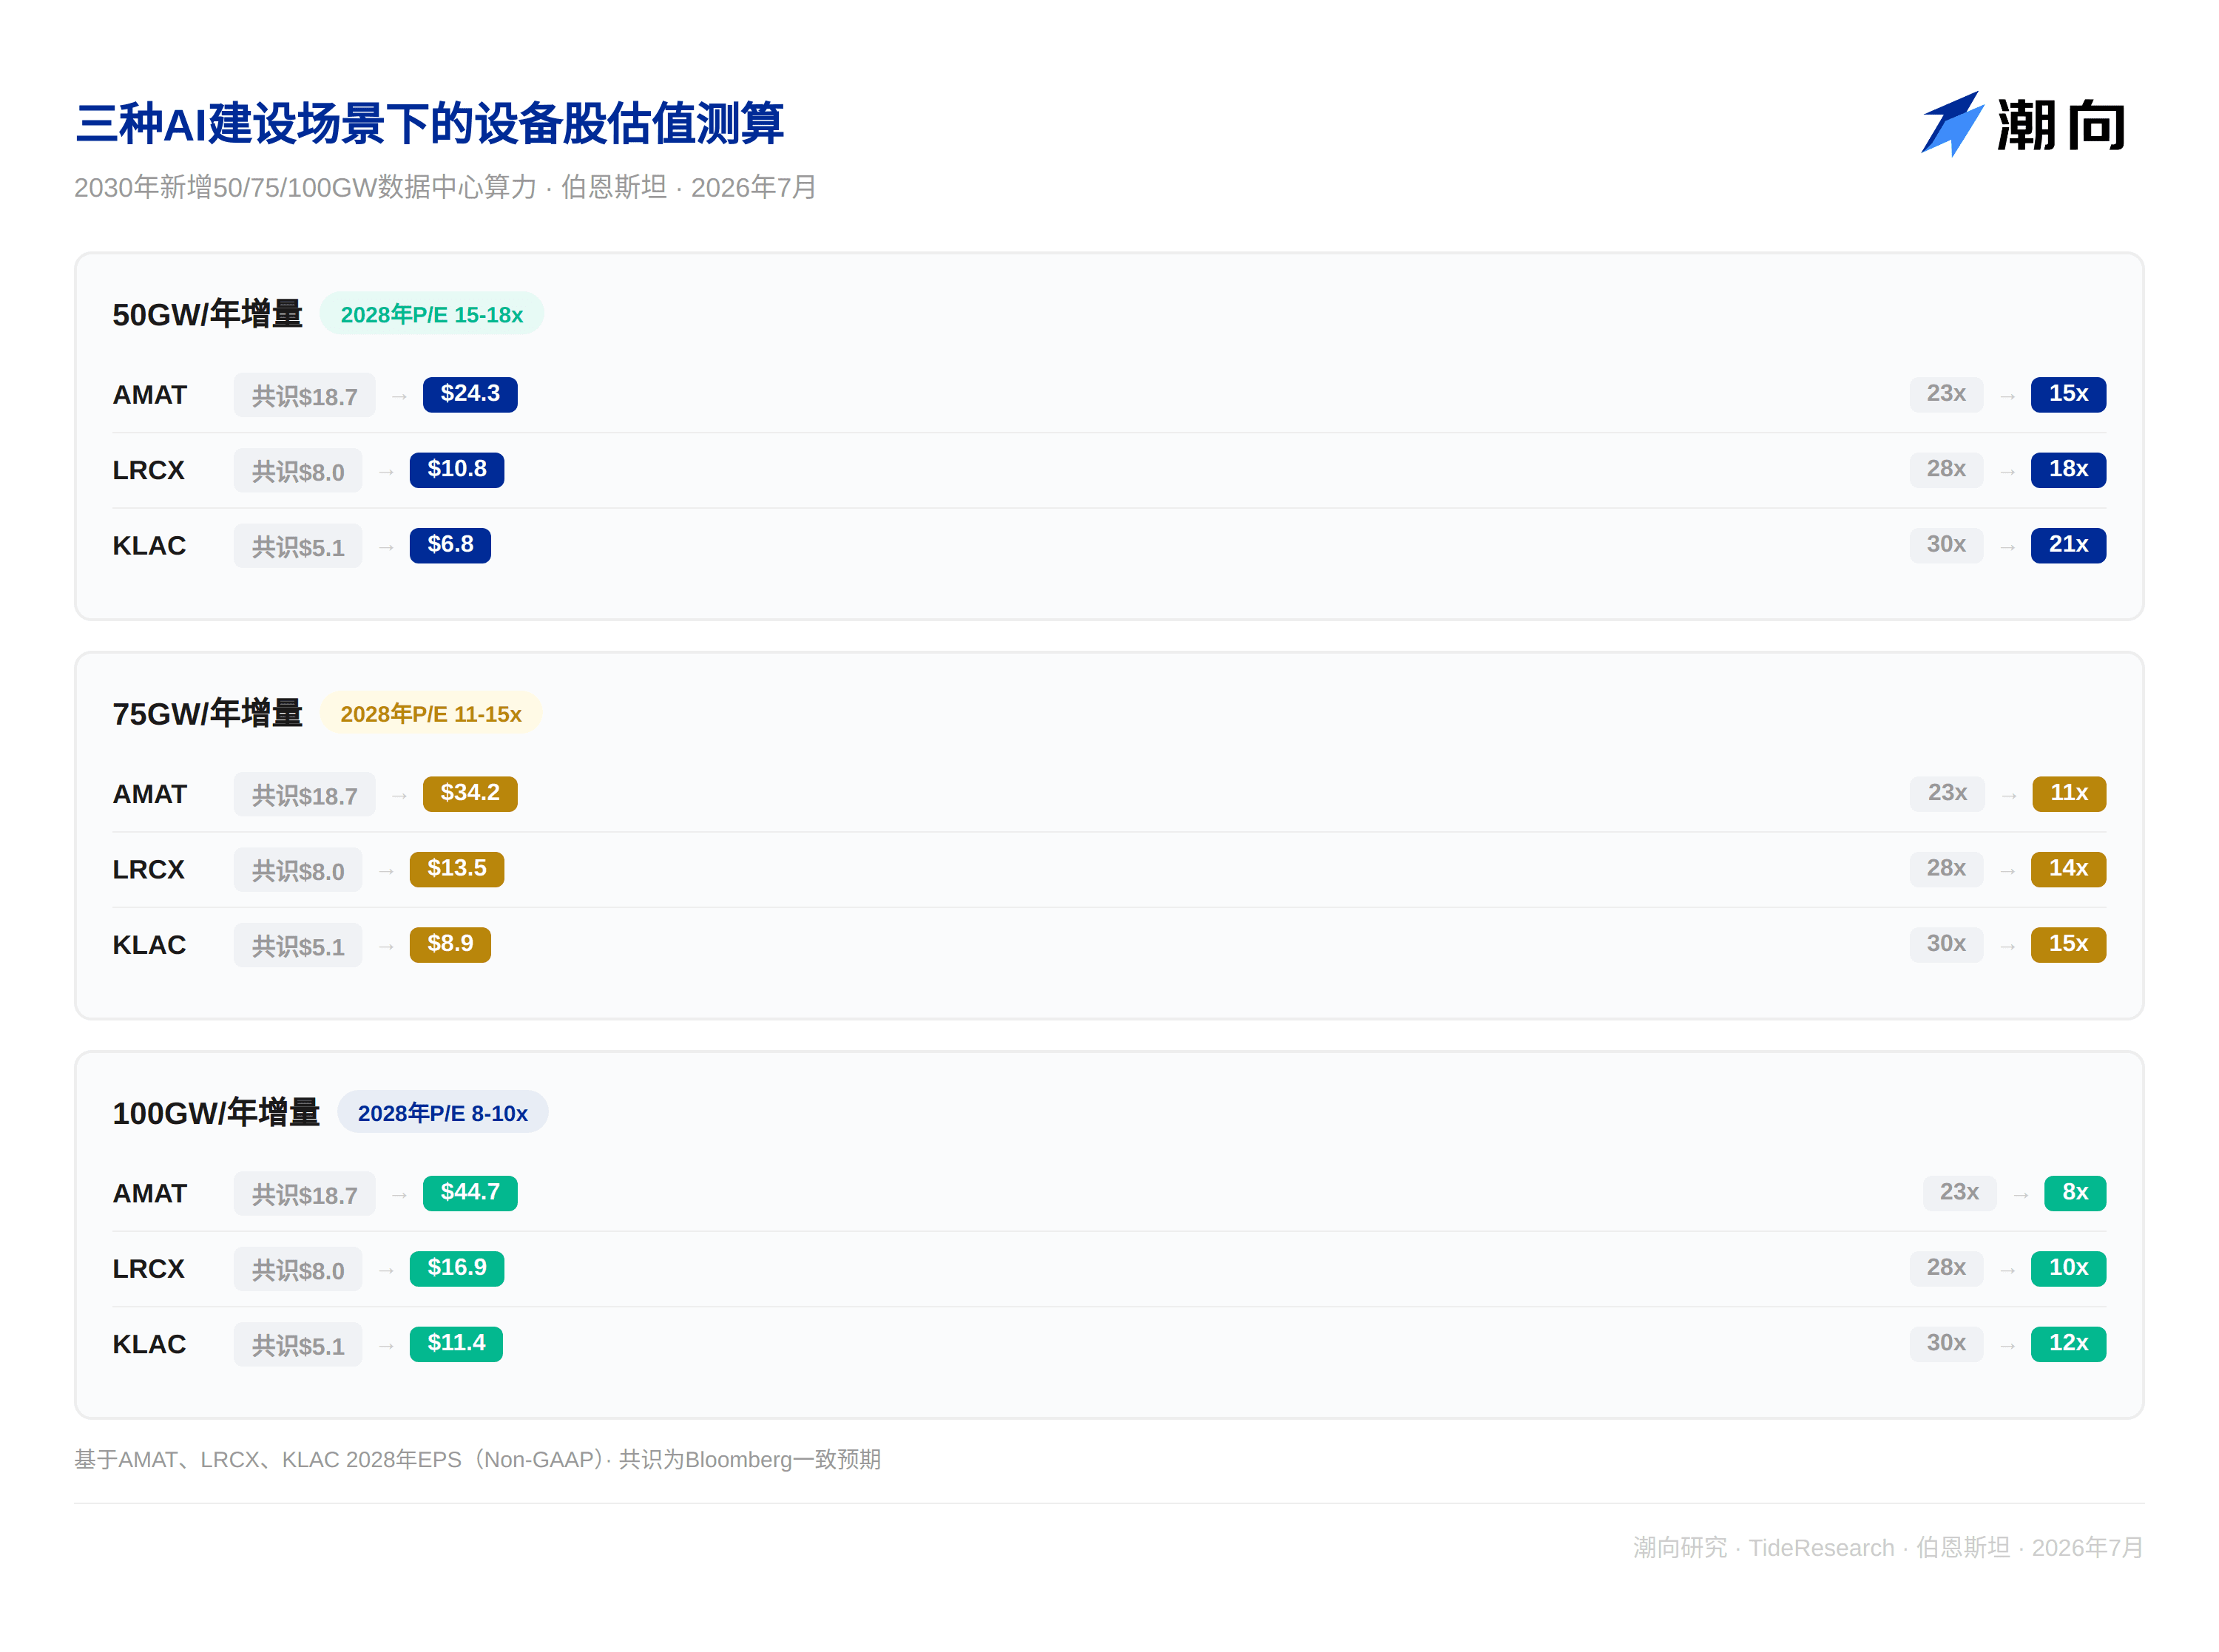
Task: Click the $34.2 EPS badge
Action: pos(470,793)
